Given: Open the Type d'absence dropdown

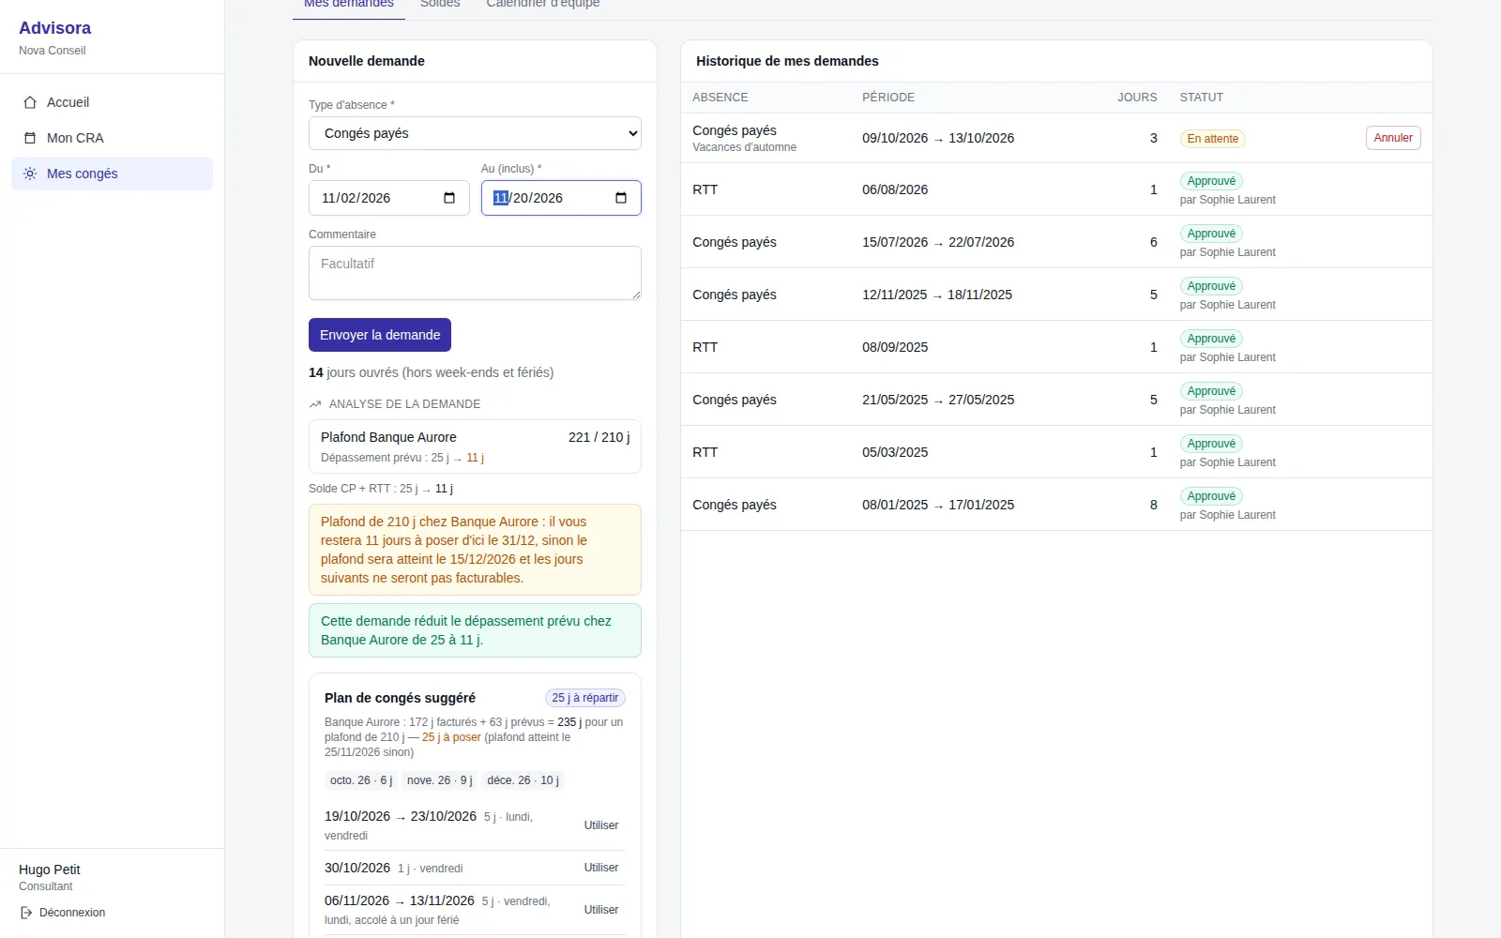Looking at the screenshot, I should (x=475, y=133).
